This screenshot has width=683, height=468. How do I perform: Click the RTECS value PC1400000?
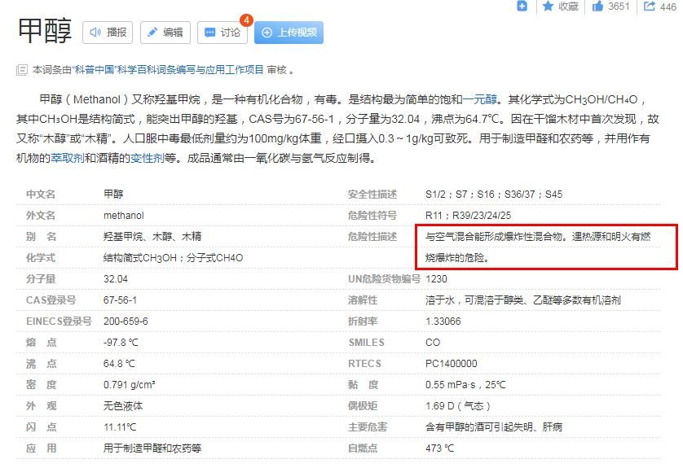pyautogui.click(x=451, y=364)
